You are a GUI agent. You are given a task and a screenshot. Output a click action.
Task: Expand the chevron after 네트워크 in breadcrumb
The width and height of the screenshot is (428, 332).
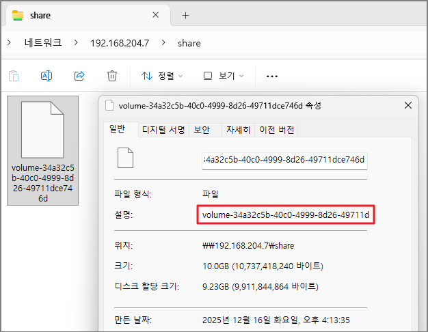pos(76,43)
